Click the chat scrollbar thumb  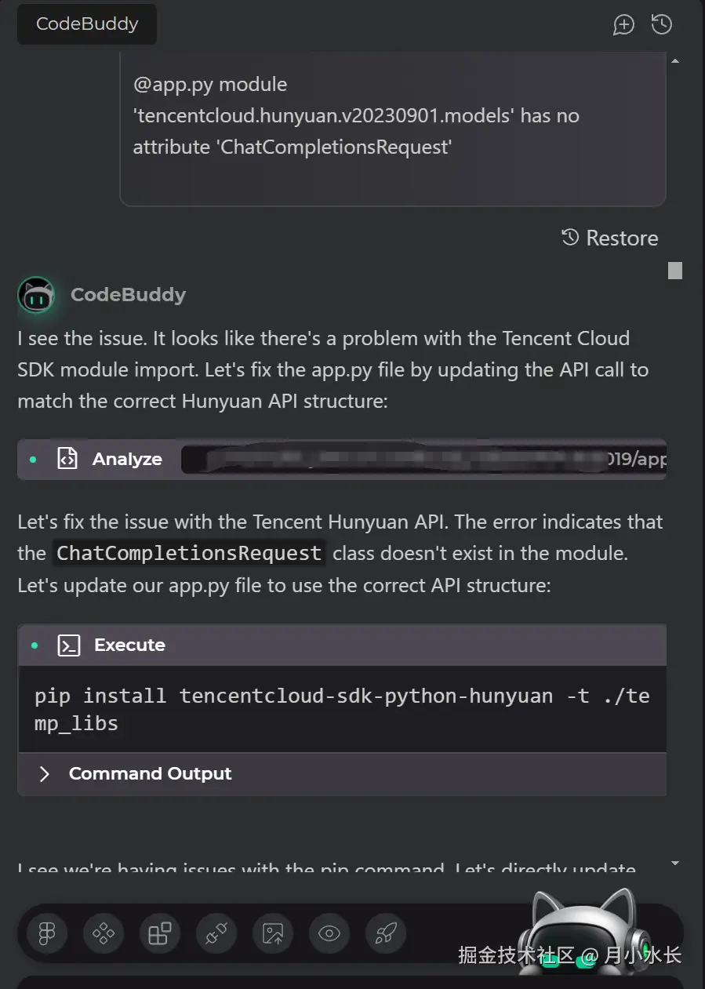[x=675, y=271]
